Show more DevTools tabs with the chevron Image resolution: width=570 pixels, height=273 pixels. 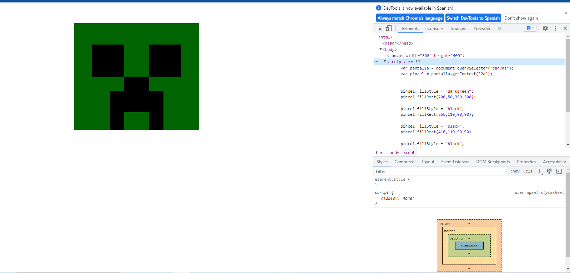[499, 28]
